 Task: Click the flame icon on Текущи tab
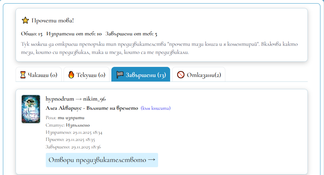click(x=71, y=75)
